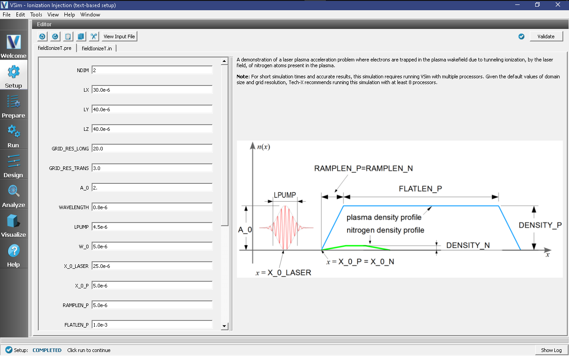Open the View menu

point(53,14)
